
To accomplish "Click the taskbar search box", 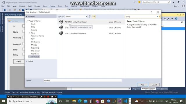I will [x=32, y=101].
